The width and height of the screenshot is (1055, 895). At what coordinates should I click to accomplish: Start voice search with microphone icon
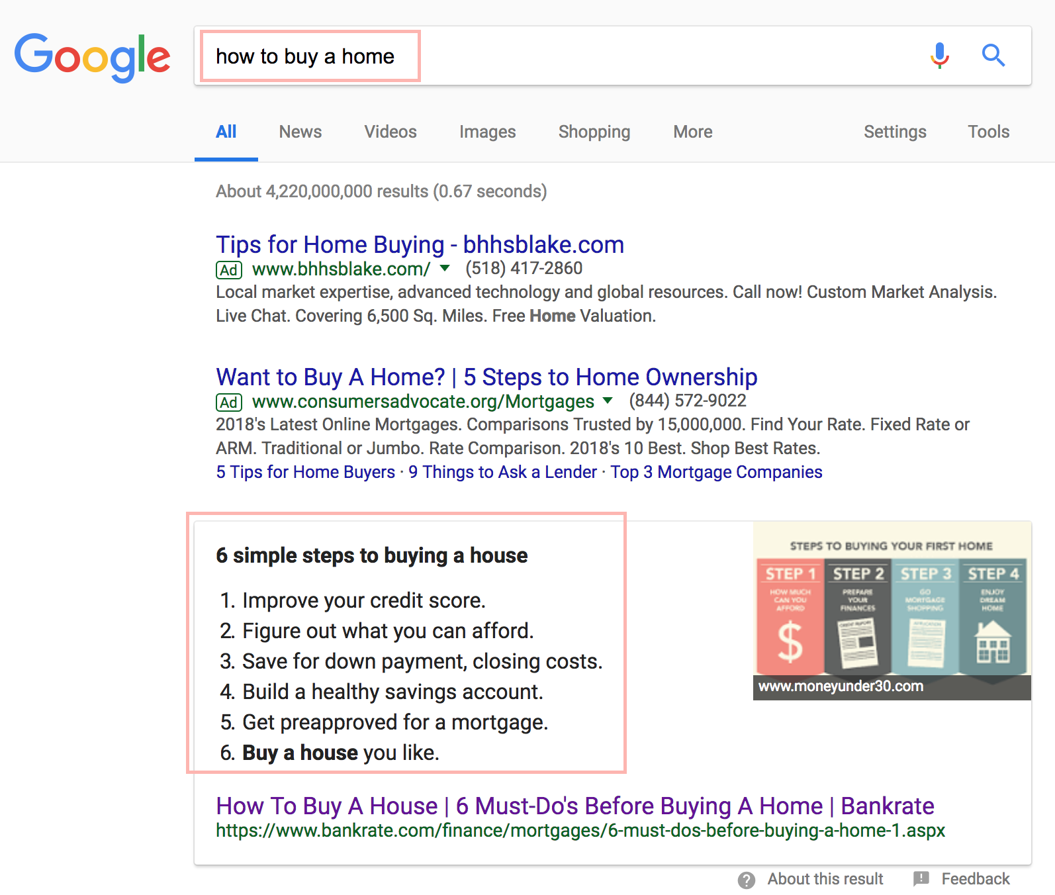click(x=939, y=56)
